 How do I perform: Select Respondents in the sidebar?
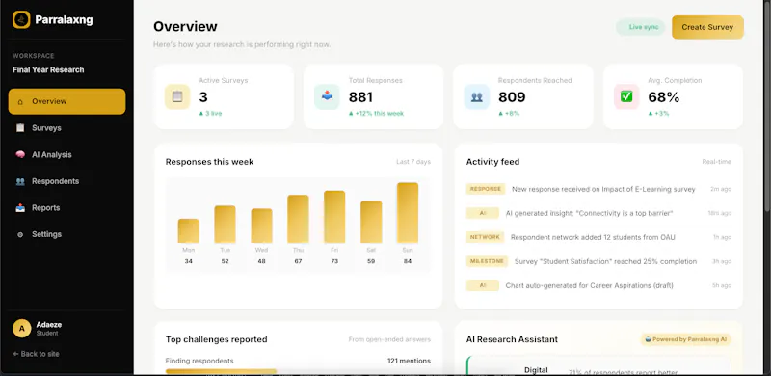(66, 181)
